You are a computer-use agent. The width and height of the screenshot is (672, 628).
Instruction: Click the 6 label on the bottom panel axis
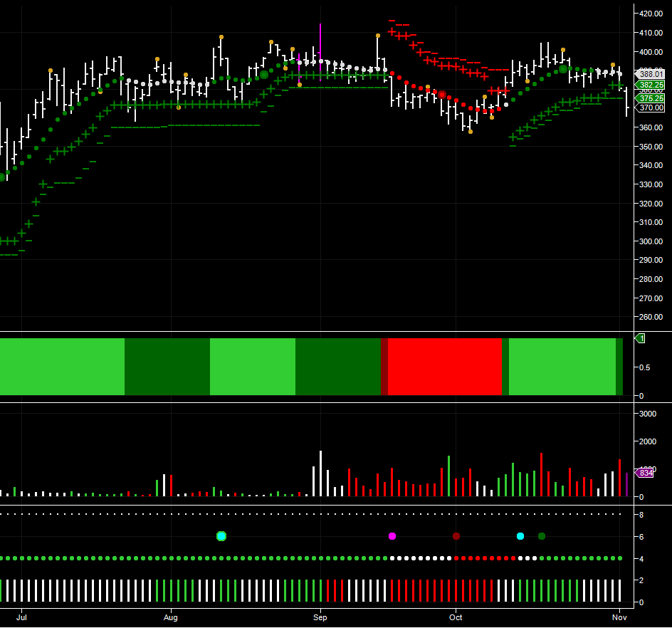point(641,537)
